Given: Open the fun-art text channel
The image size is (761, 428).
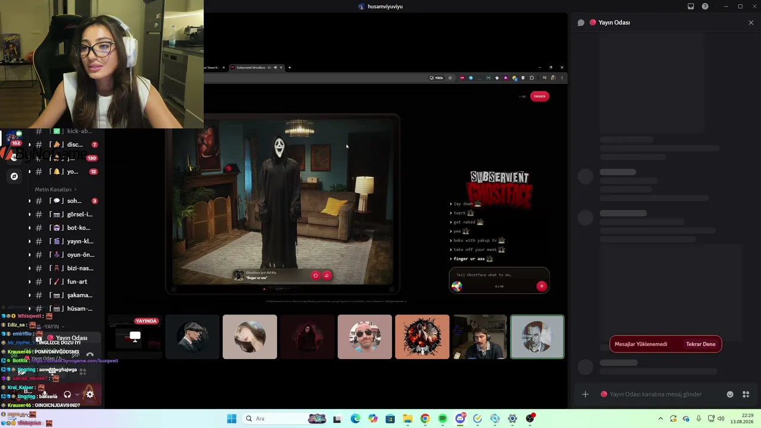Looking at the screenshot, I should [68, 282].
